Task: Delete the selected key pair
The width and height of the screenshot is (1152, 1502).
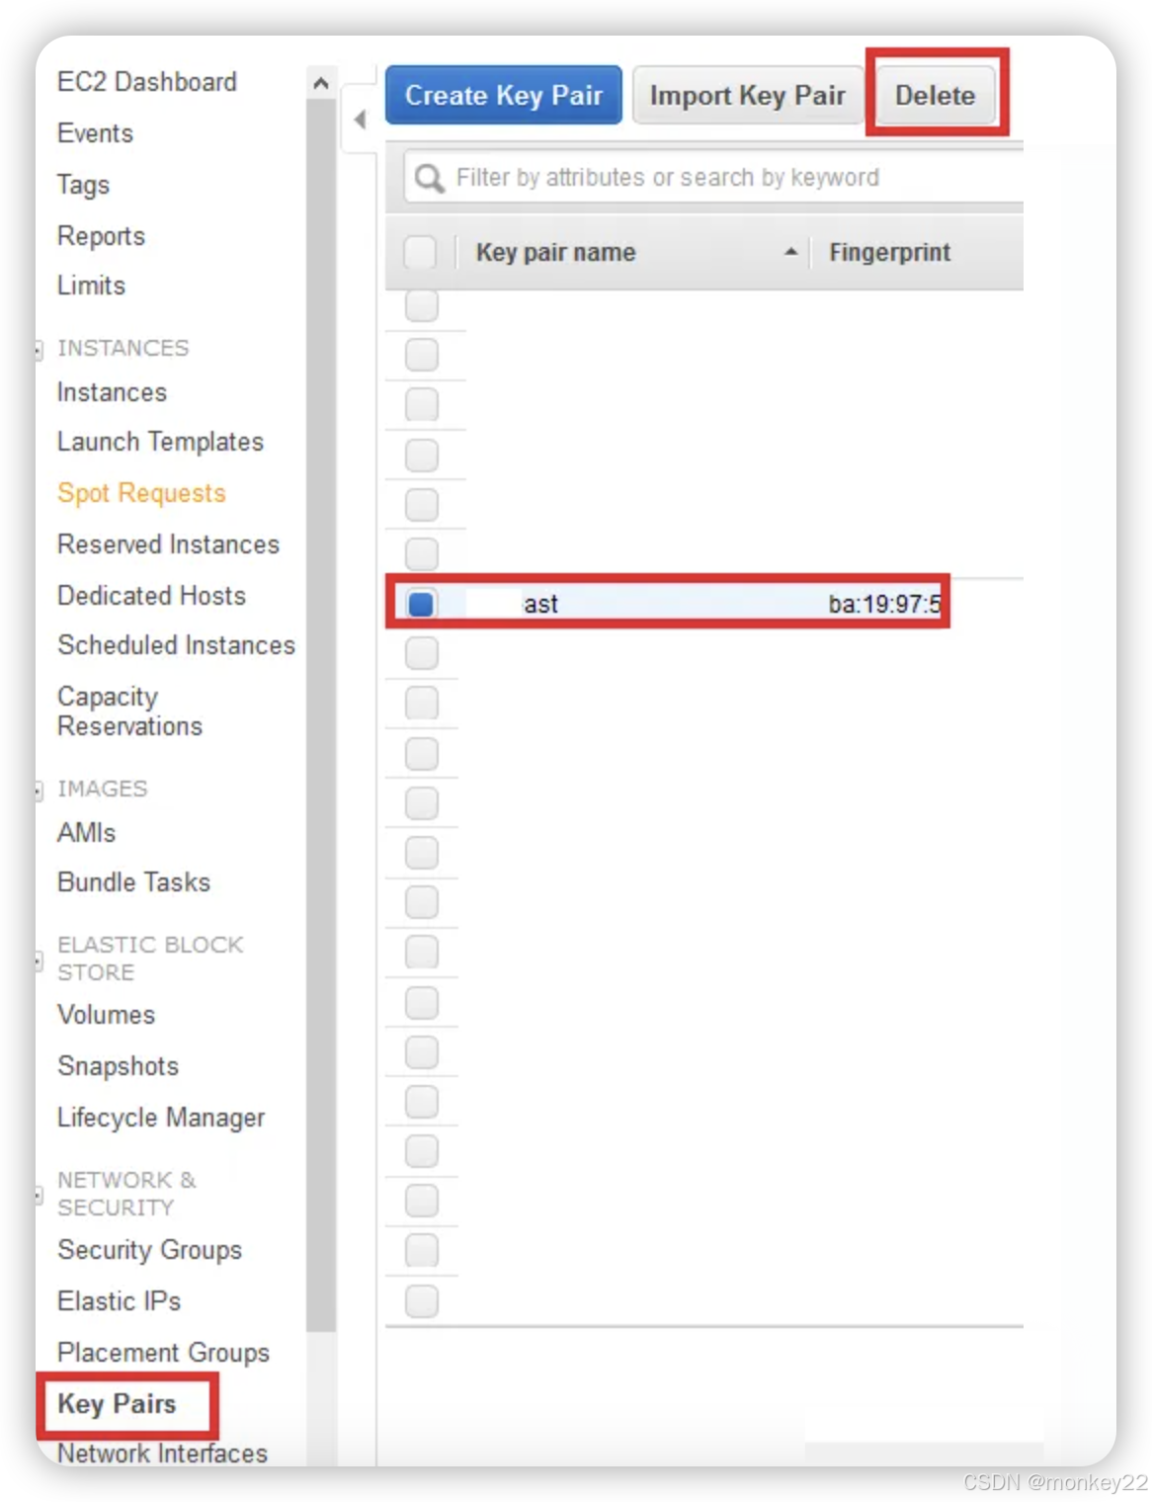Action: pyautogui.click(x=935, y=95)
